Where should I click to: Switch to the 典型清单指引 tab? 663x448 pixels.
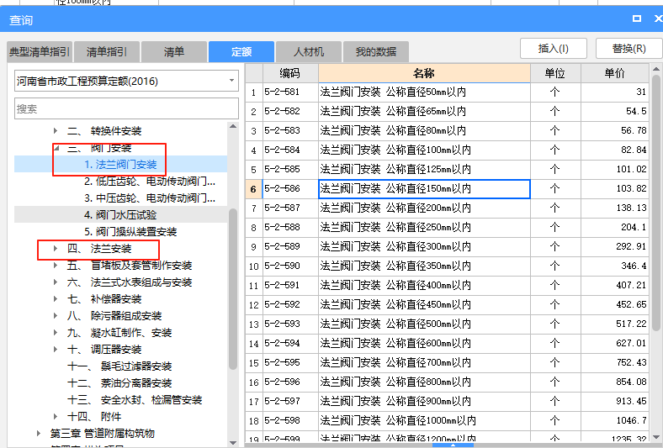(40, 52)
